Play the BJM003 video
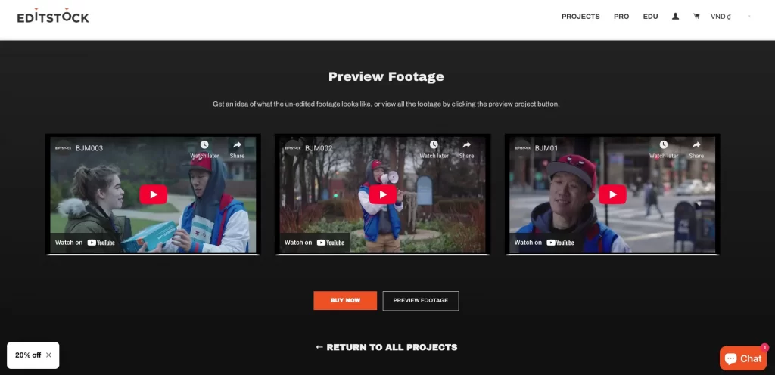775x375 pixels. [153, 194]
